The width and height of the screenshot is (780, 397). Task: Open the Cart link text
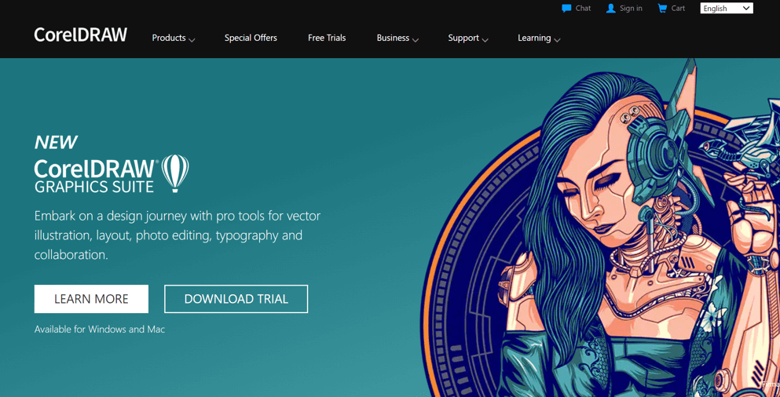coord(678,9)
